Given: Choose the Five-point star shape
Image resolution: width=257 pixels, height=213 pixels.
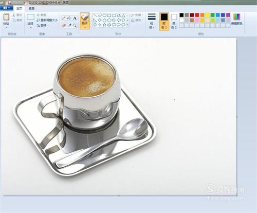Looking at the screenshot, I should tap(104, 25).
